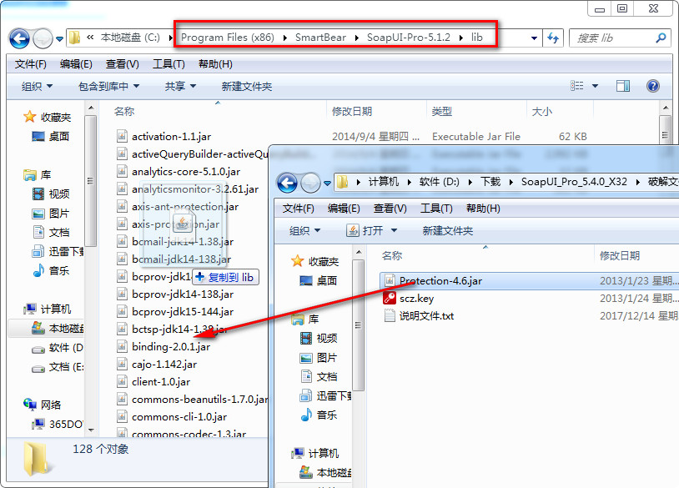
Task: Toggle the preview pane icon
Action: pos(623,86)
